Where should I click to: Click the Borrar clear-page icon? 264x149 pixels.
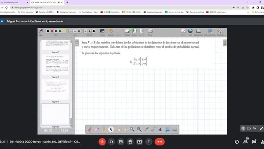pyautogui.click(x=150, y=31)
